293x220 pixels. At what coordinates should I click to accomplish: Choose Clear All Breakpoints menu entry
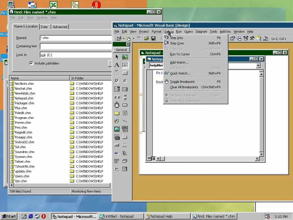click(195, 87)
